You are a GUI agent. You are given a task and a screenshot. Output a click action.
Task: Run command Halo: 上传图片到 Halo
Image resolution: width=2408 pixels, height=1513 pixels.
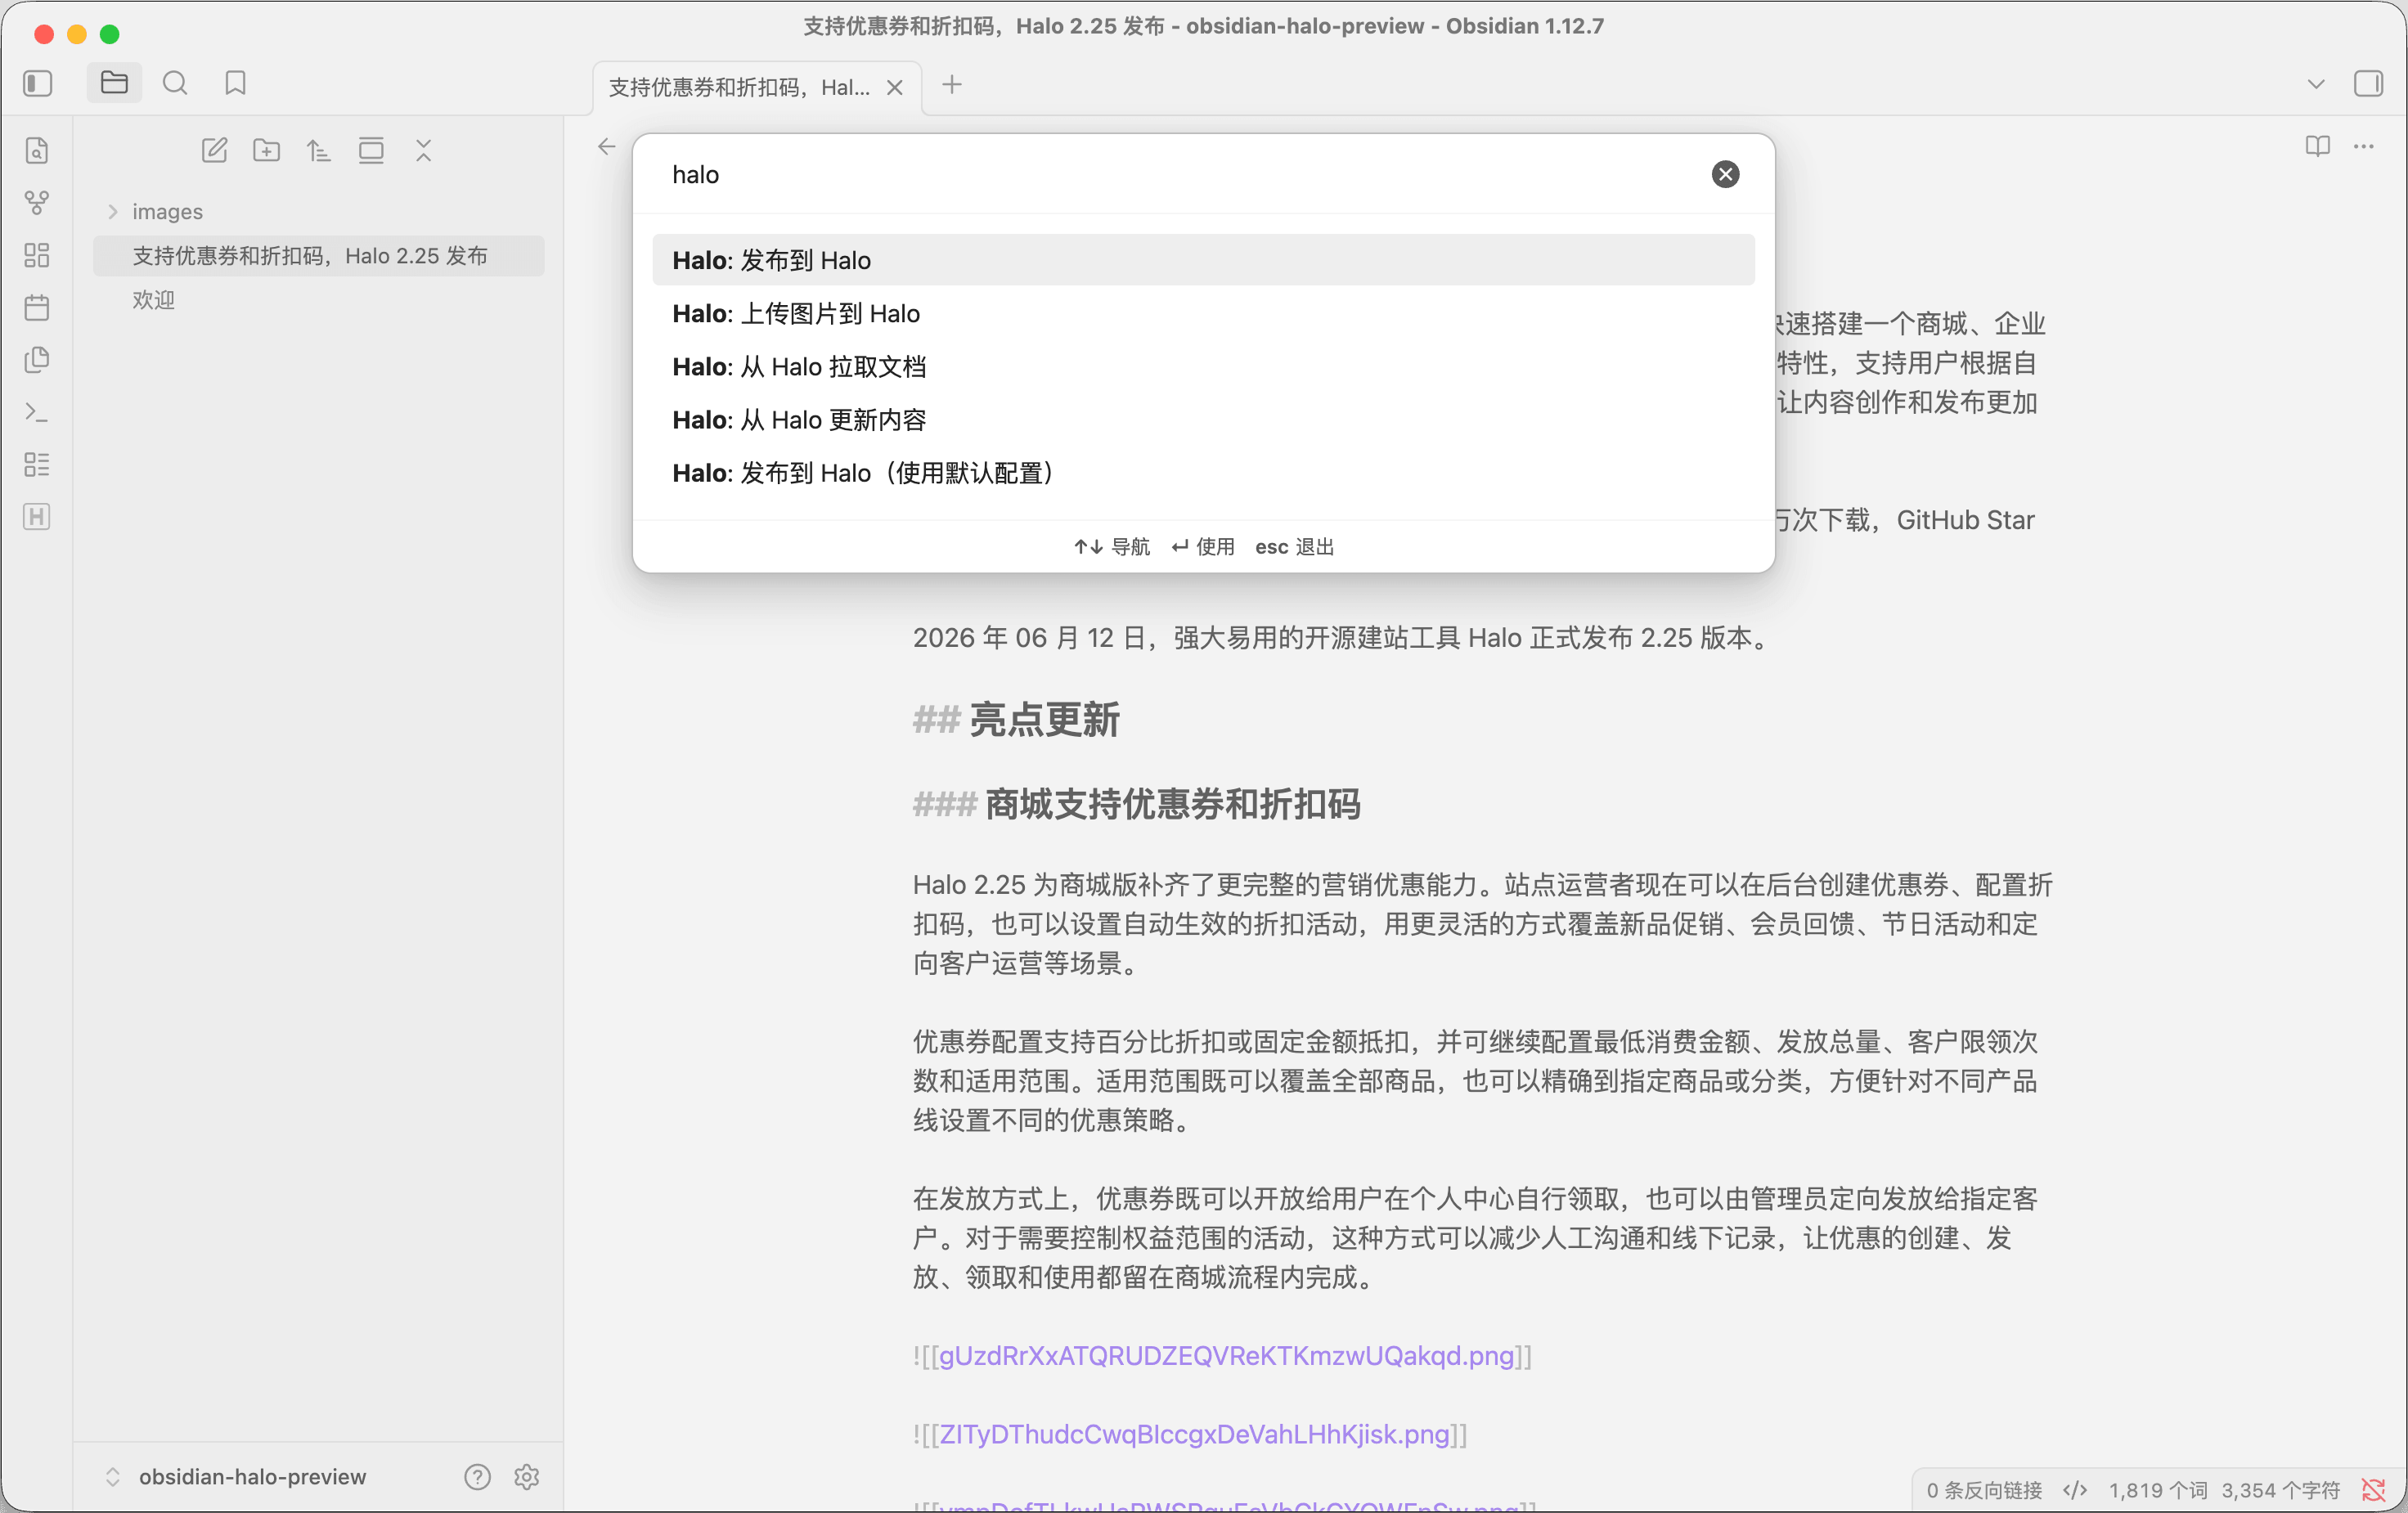1203,314
